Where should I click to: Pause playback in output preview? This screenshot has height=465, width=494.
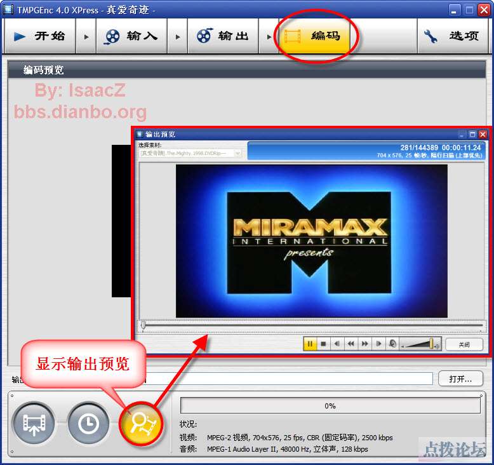click(x=310, y=344)
